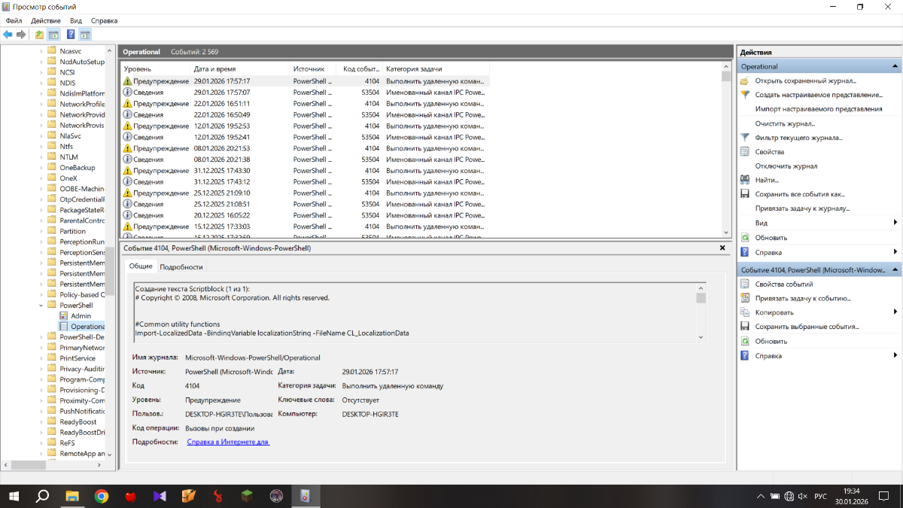
Task: Click the Minecraft grass block taskbar icon
Action: [x=246, y=496]
